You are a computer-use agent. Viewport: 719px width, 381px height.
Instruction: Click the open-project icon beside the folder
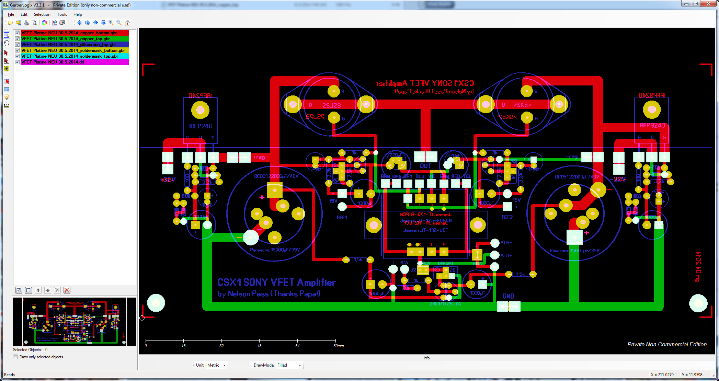click(19, 23)
